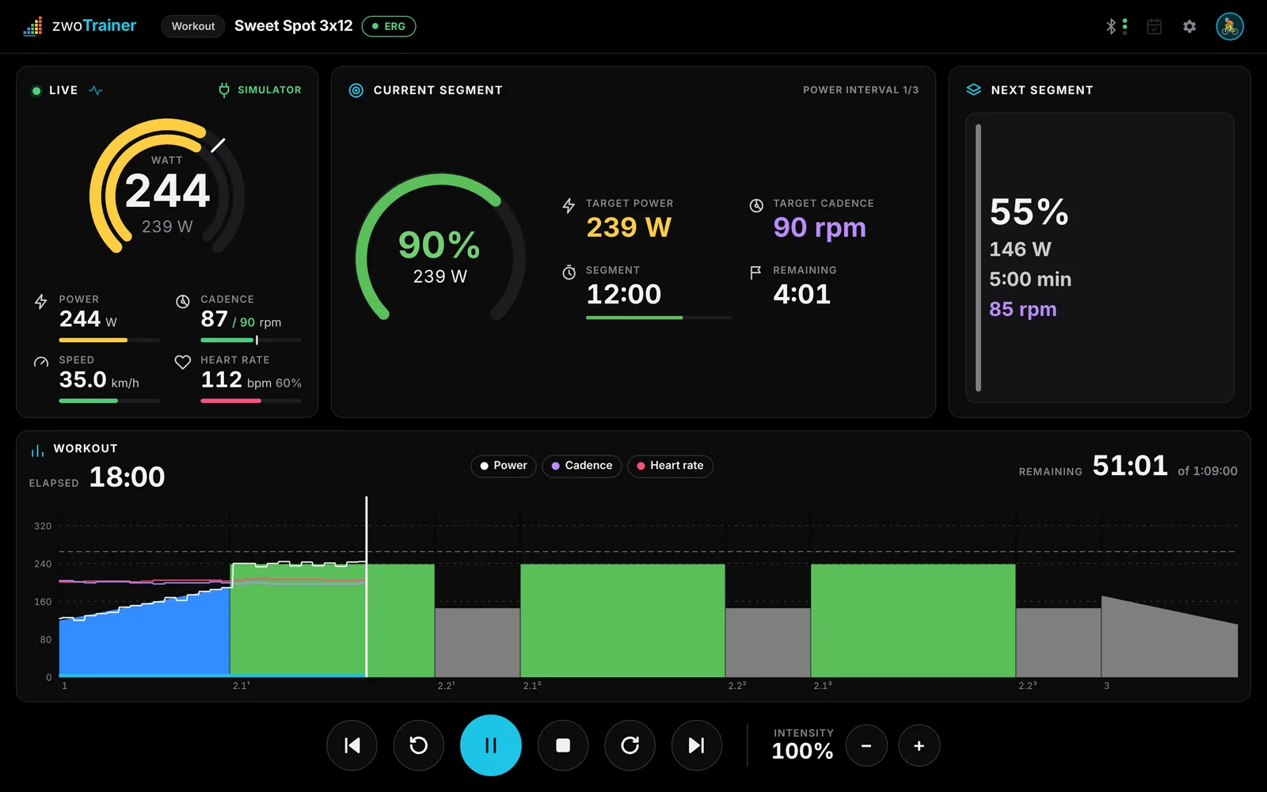Click the Current Segment target icon
Screen dimensions: 1267x792
point(356,90)
